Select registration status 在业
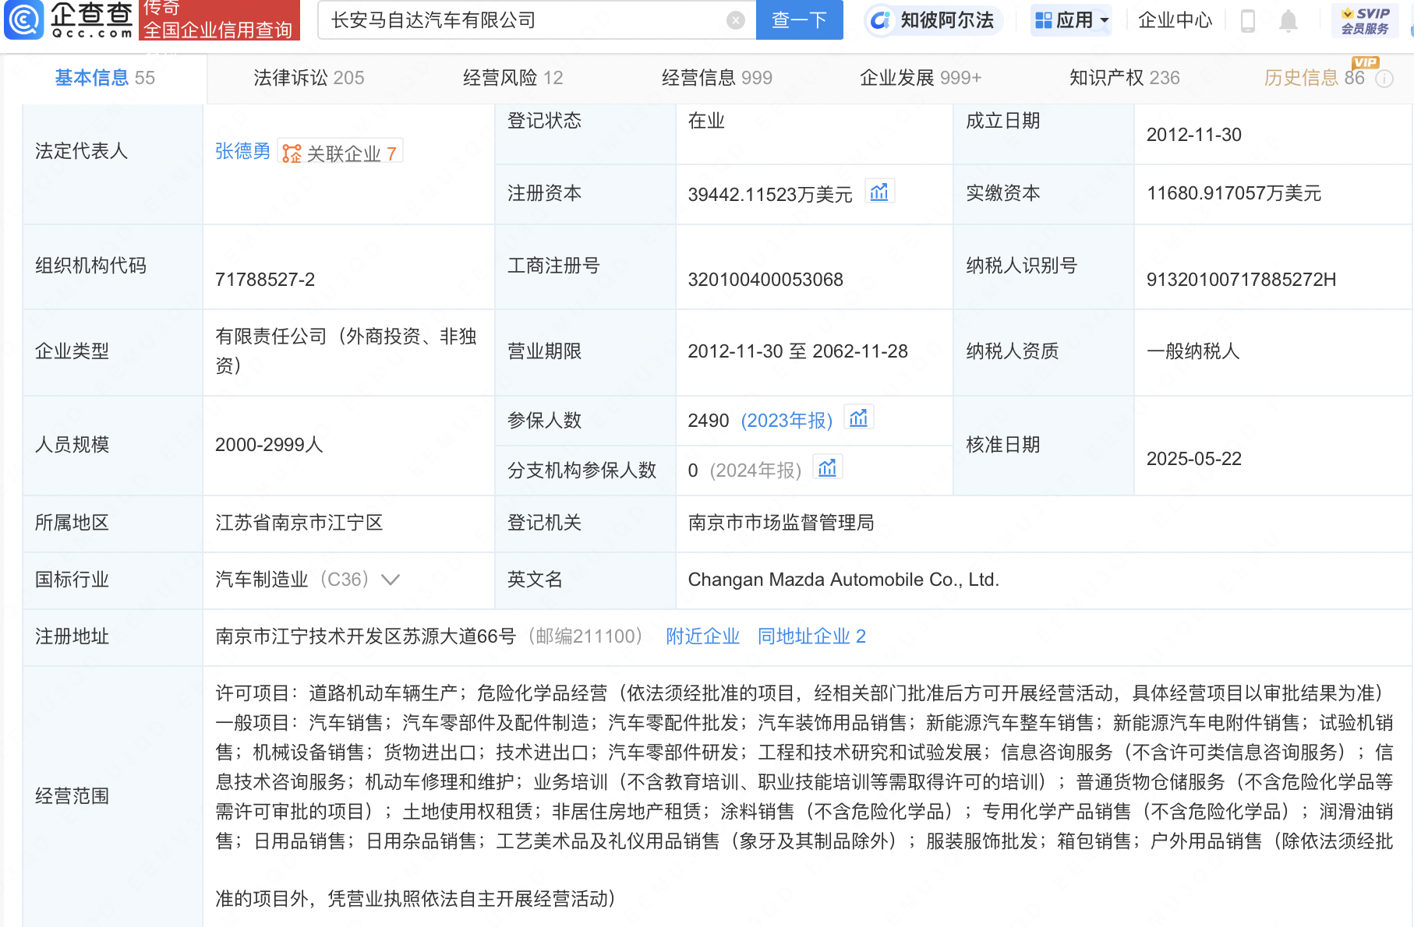1414x927 pixels. (x=706, y=121)
